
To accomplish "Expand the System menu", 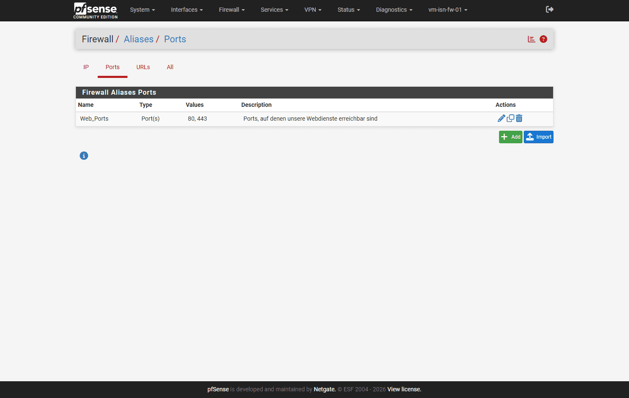I will click(143, 10).
